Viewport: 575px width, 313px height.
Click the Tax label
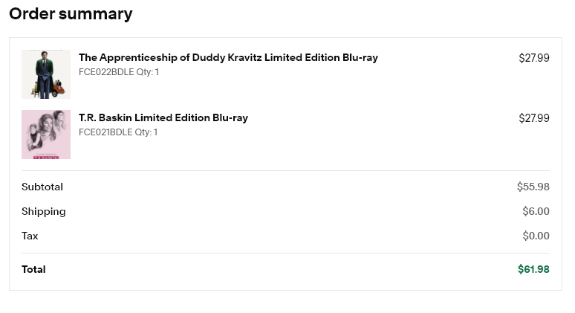30,236
